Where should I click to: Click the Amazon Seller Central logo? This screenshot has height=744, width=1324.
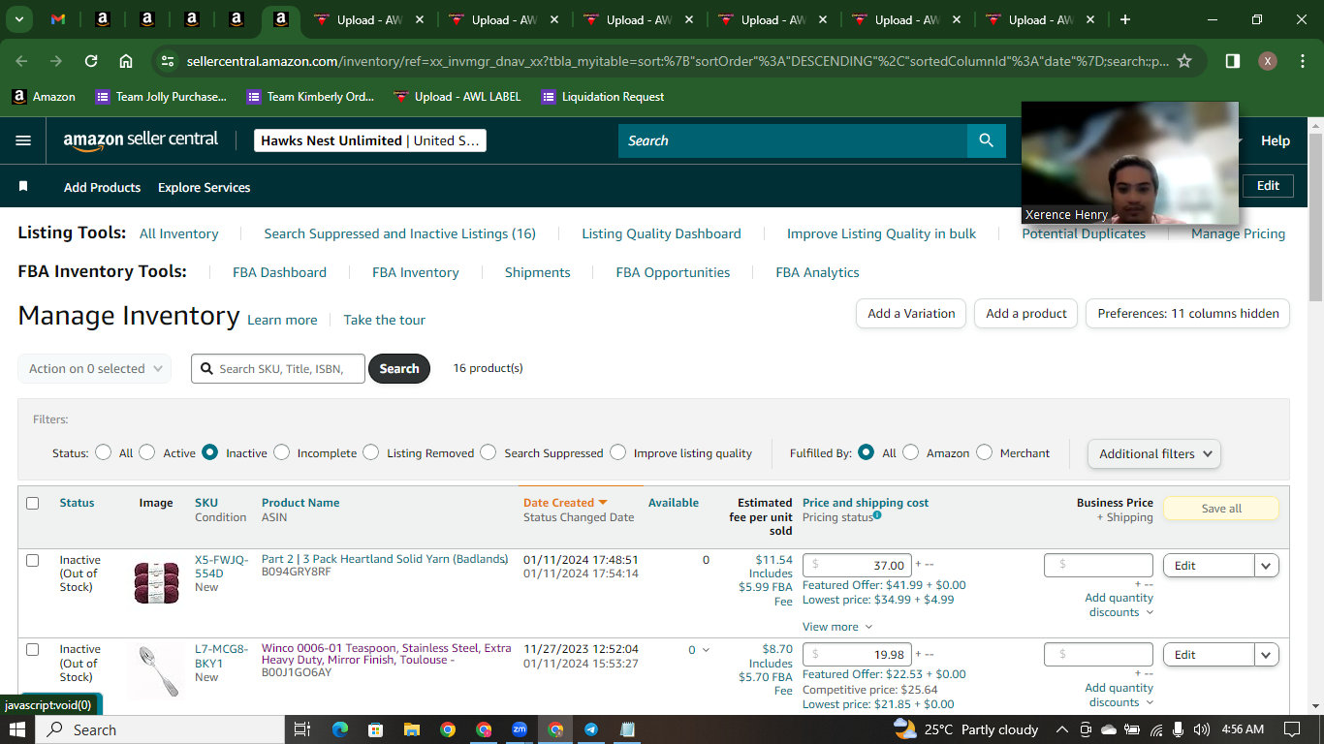142,140
